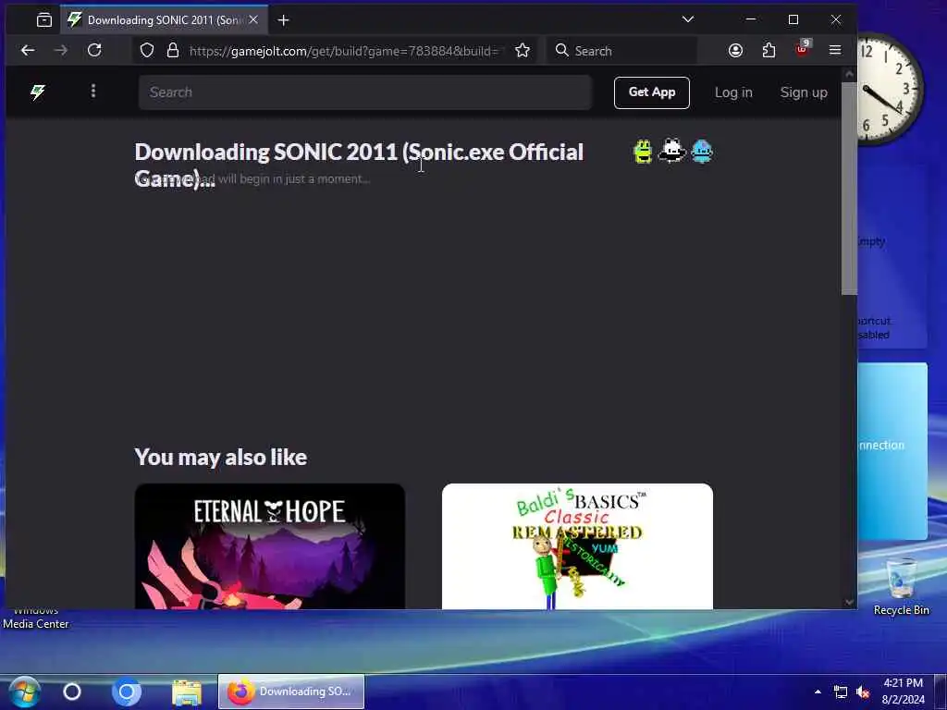Open the blue browser taskbar icon
The image size is (947, 710).
(x=126, y=692)
